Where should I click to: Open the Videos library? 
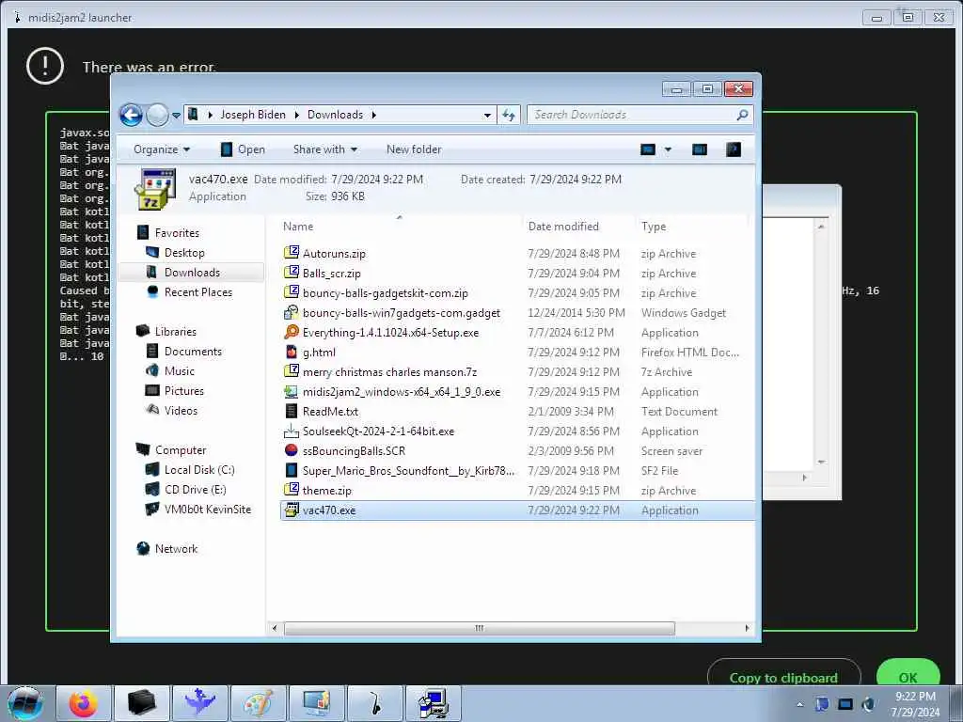pyautogui.click(x=181, y=410)
